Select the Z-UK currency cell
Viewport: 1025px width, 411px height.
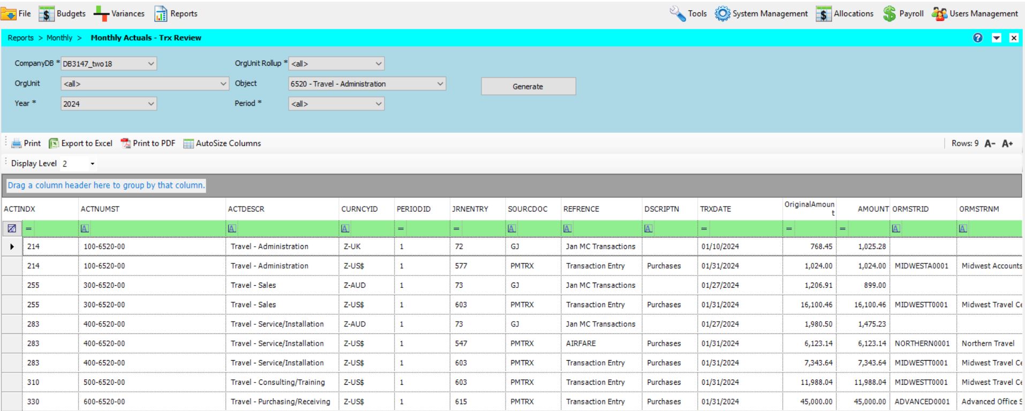366,247
